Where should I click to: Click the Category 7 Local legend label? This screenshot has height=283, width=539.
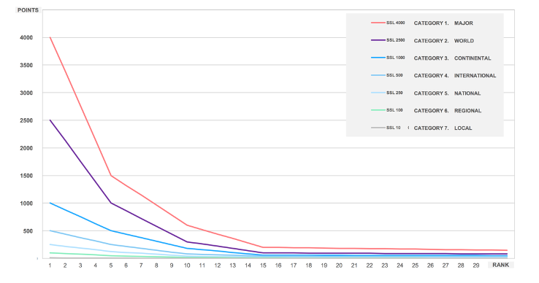click(x=443, y=128)
